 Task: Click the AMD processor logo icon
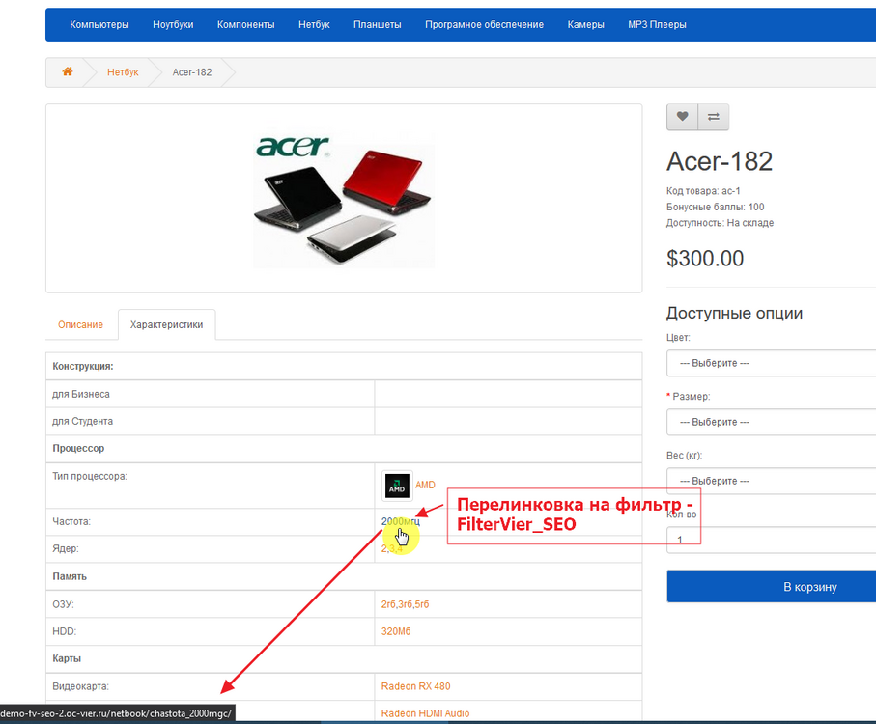pos(396,486)
